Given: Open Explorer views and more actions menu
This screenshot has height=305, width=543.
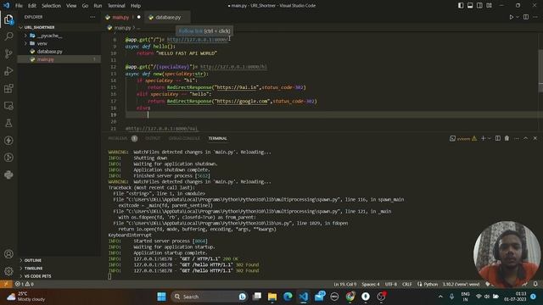Looking at the screenshot, I should coord(92,17).
